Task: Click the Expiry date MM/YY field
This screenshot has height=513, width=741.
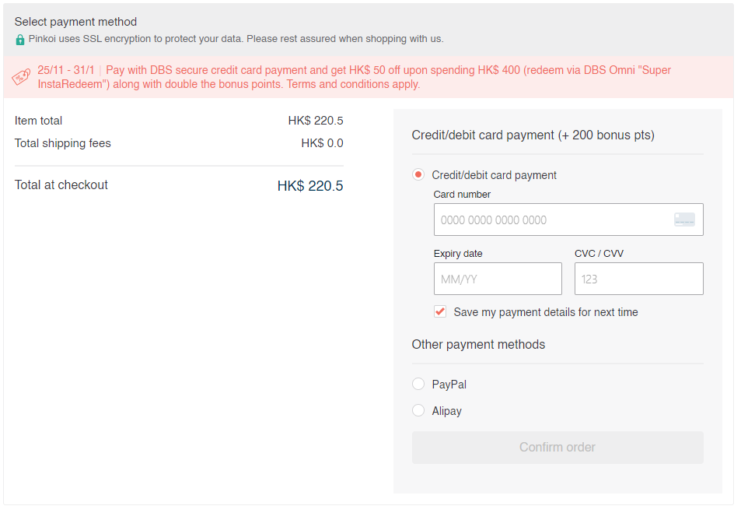Action: 498,279
